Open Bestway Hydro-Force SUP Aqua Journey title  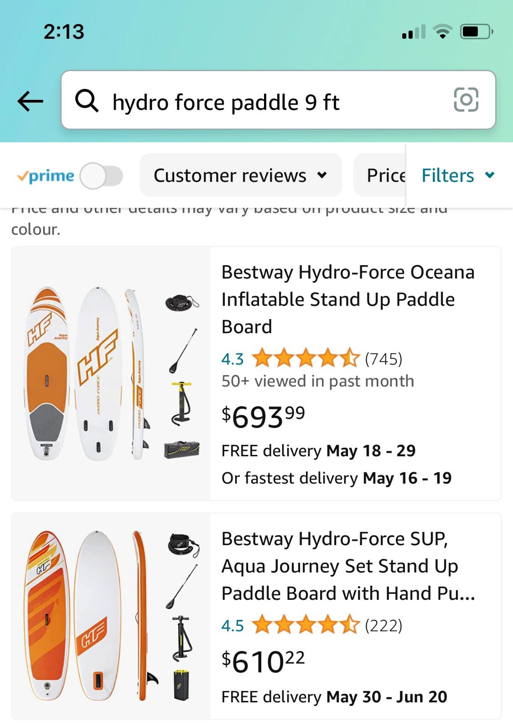(x=348, y=565)
